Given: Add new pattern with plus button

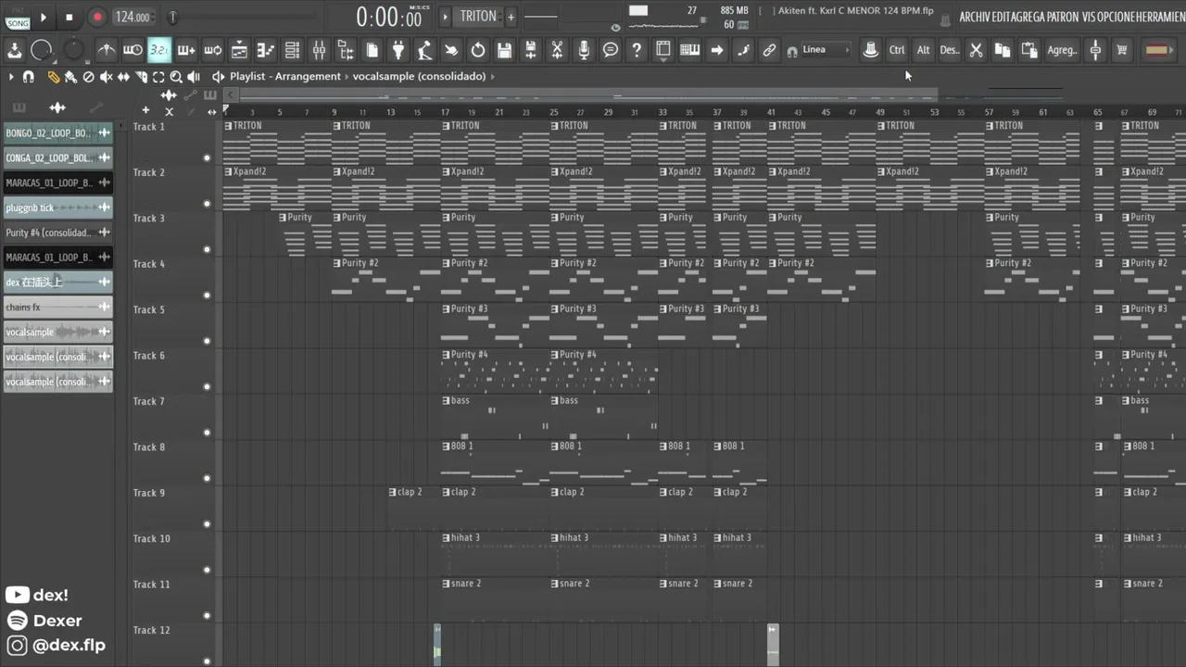Looking at the screenshot, I should 511,17.
